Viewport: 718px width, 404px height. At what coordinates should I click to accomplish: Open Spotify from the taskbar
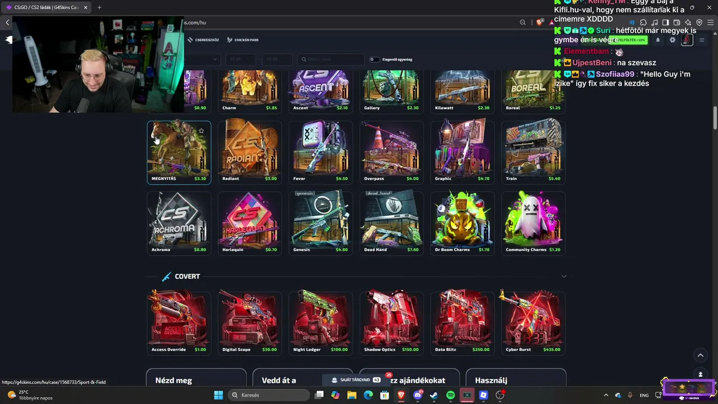pyautogui.click(x=450, y=395)
